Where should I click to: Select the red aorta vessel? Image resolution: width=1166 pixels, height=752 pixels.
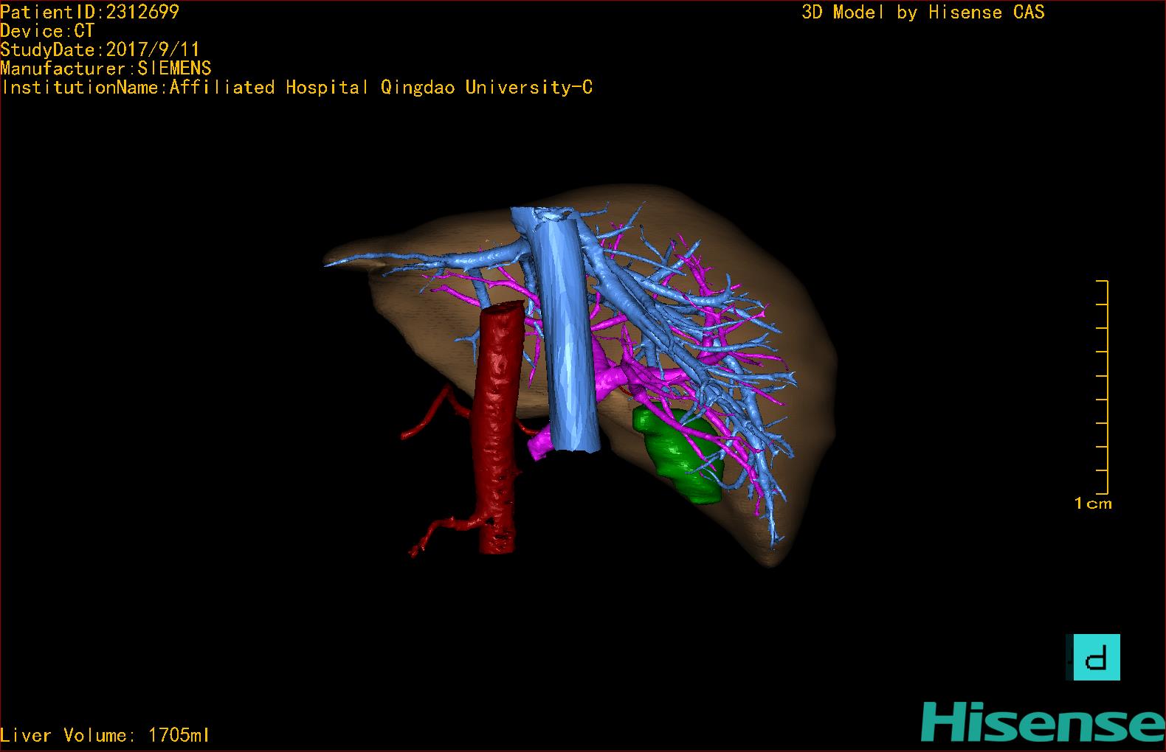498,428
